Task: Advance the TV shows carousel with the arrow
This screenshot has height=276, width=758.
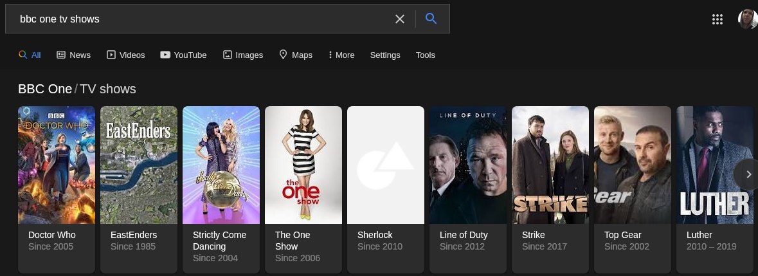Action: tap(748, 174)
